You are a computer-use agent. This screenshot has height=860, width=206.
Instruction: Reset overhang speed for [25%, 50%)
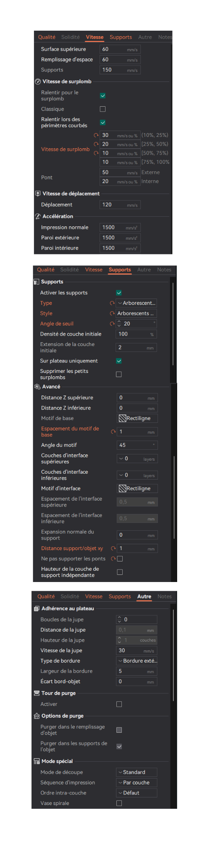tap(96, 144)
